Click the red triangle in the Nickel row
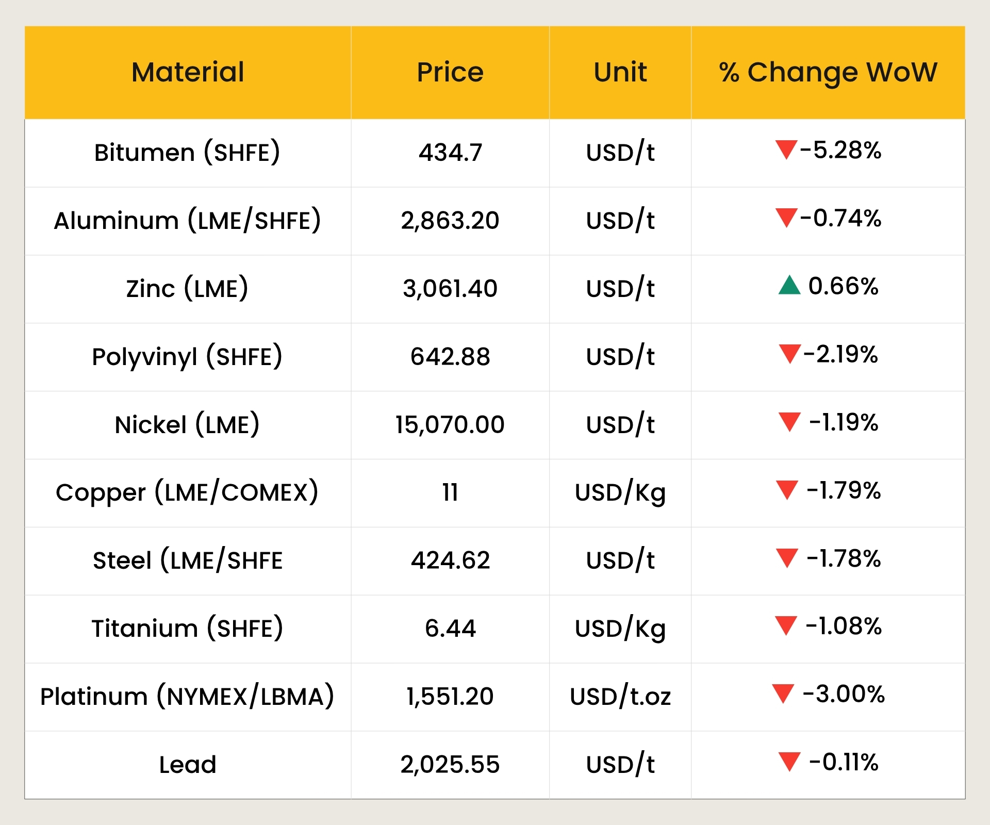Viewport: 990px width, 825px height. (789, 421)
